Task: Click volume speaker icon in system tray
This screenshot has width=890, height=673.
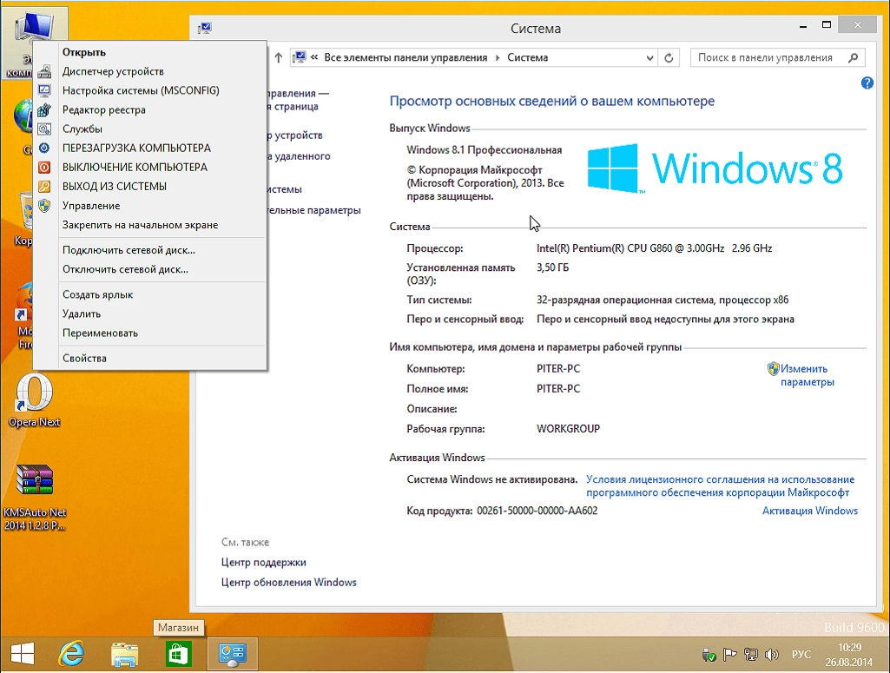Action: [x=771, y=656]
